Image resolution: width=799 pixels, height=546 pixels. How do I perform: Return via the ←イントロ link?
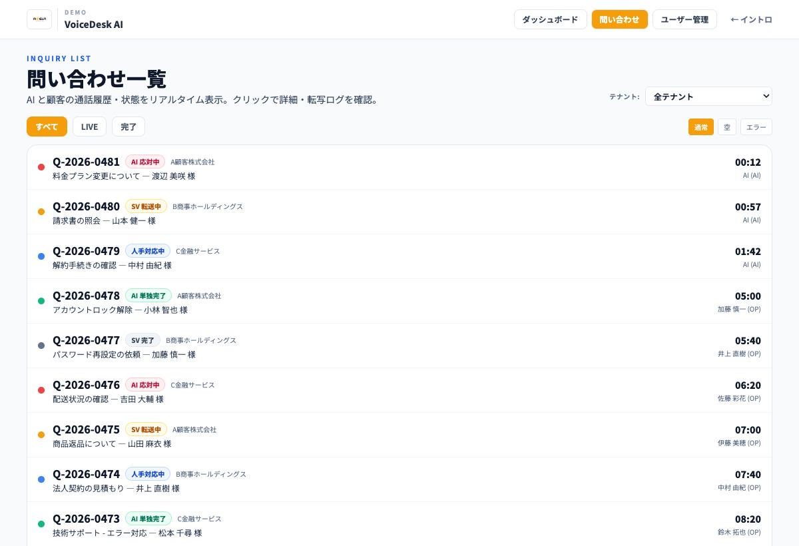tap(751, 19)
